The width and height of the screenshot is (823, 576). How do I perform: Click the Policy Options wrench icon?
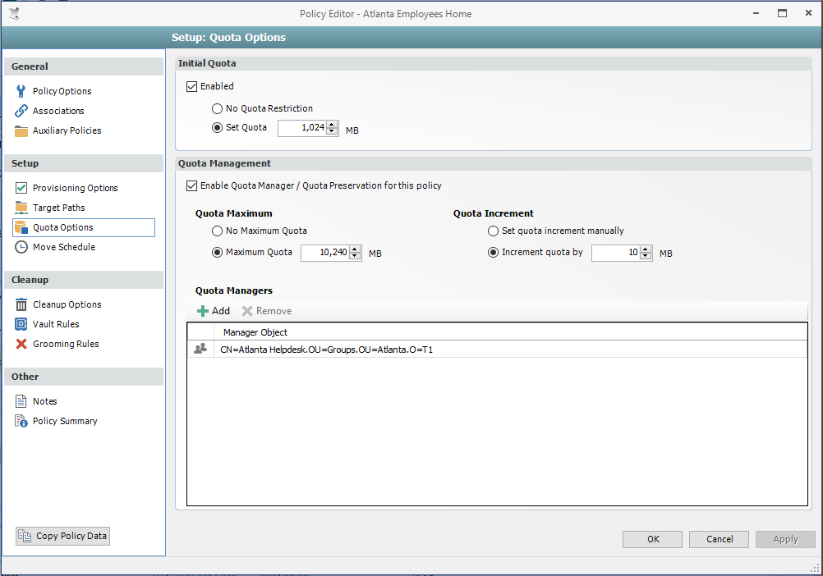(21, 91)
